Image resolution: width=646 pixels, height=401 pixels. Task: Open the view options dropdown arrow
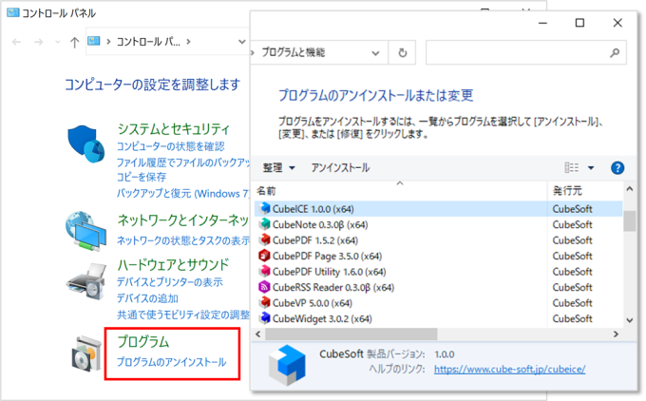[x=591, y=168]
